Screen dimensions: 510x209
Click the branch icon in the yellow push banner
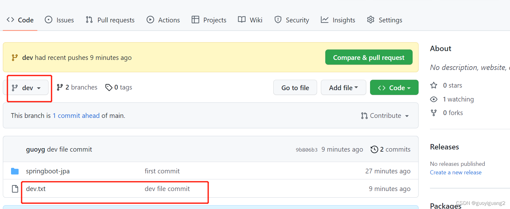coord(14,58)
